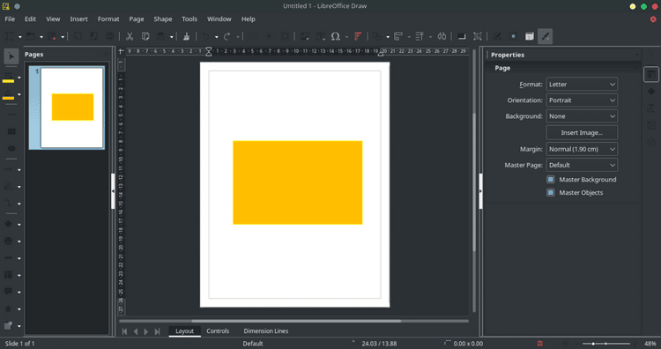This screenshot has width=661, height=349.
Task: Open the Window menu
Action: click(219, 19)
